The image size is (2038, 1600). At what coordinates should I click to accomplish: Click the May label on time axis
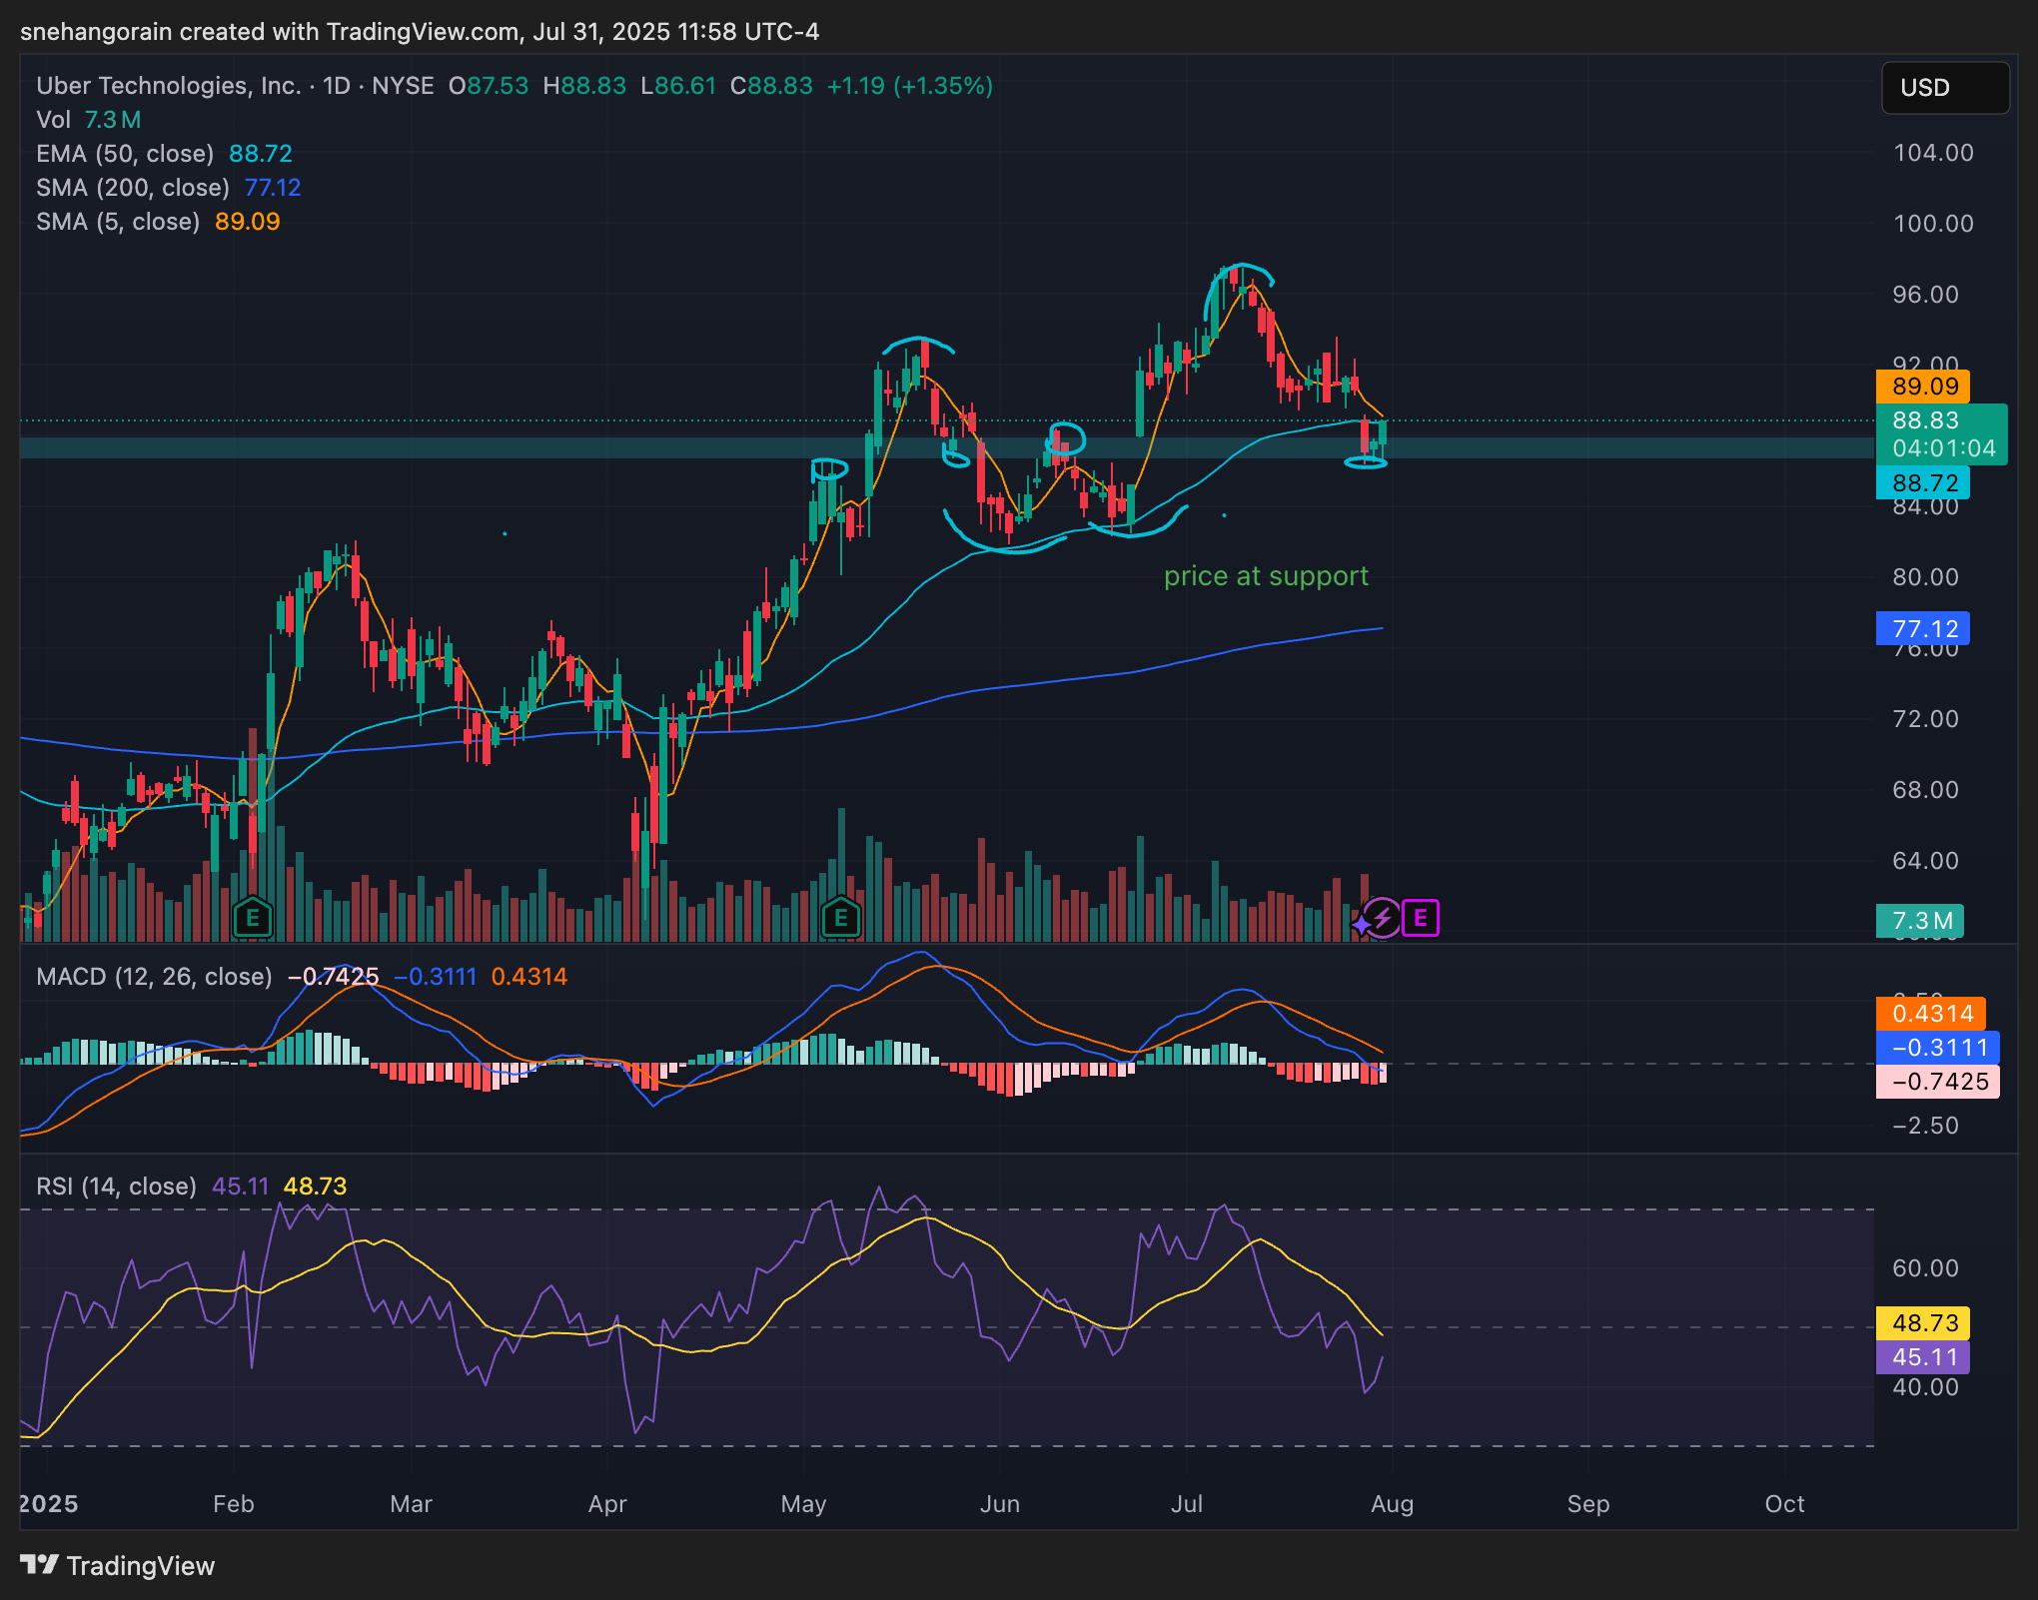tap(803, 1504)
